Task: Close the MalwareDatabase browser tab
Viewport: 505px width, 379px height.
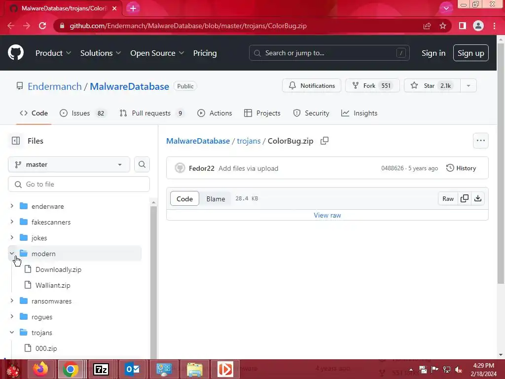Action: pyautogui.click(x=114, y=8)
